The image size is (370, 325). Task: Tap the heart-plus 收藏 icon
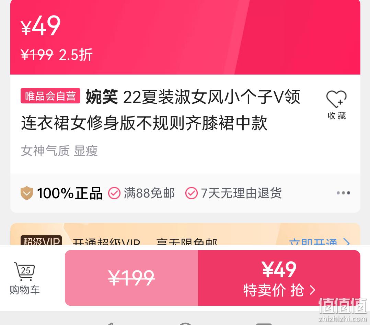336,99
